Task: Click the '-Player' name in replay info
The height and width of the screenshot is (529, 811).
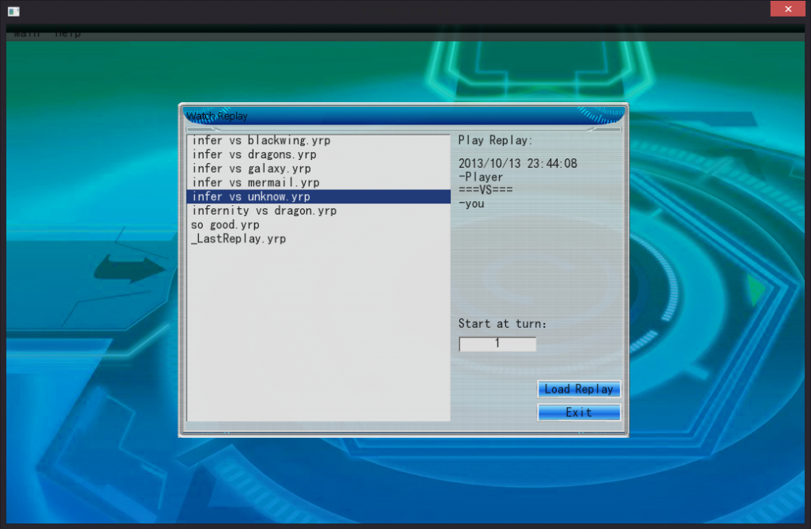Action: click(x=482, y=177)
